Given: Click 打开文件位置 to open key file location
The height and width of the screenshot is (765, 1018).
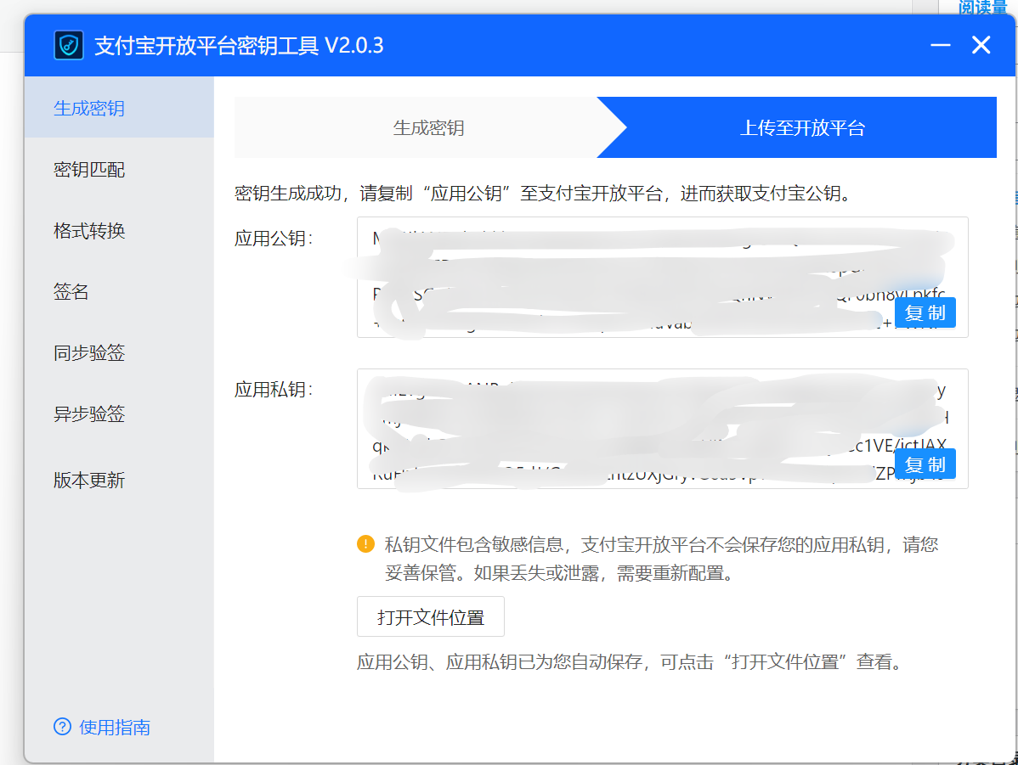Looking at the screenshot, I should [430, 616].
